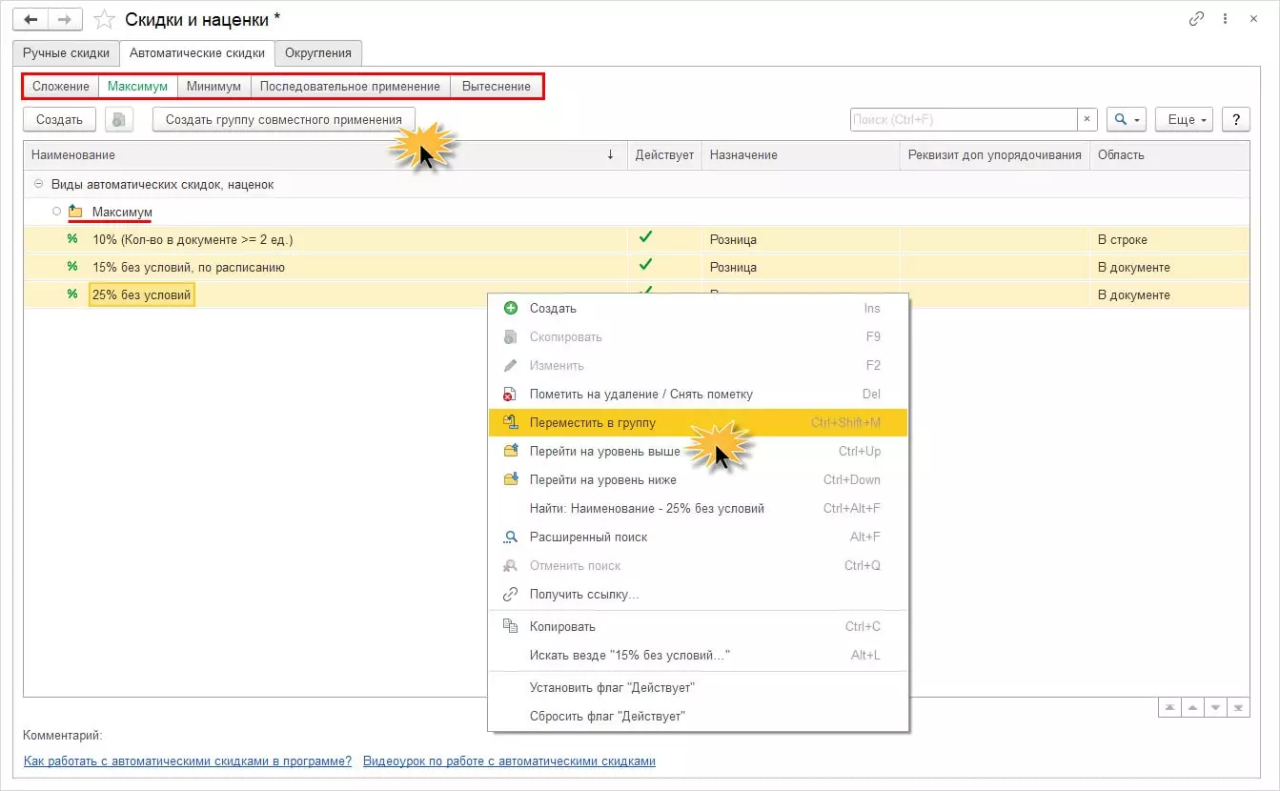Select Искать везде "15% без условий..."
This screenshot has height=791, width=1280.
coord(698,655)
